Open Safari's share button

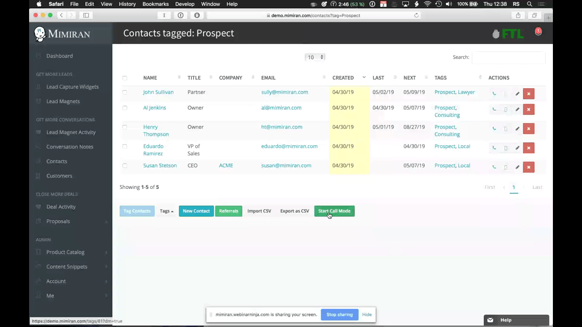click(518, 15)
